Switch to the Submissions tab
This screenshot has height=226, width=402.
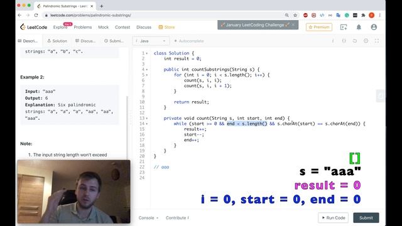[x=114, y=41]
